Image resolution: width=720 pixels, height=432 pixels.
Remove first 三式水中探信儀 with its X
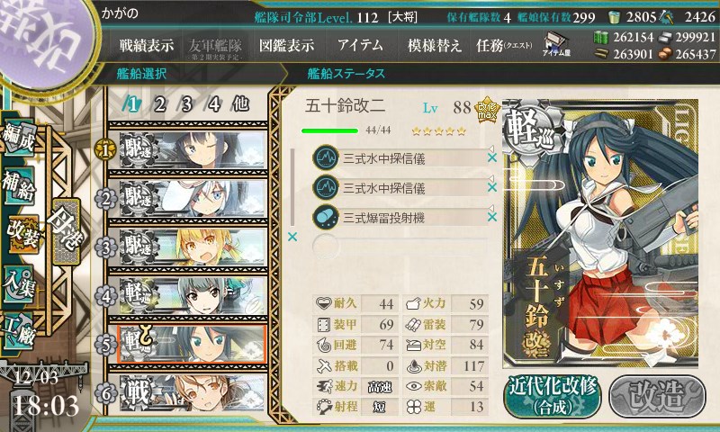(491, 157)
